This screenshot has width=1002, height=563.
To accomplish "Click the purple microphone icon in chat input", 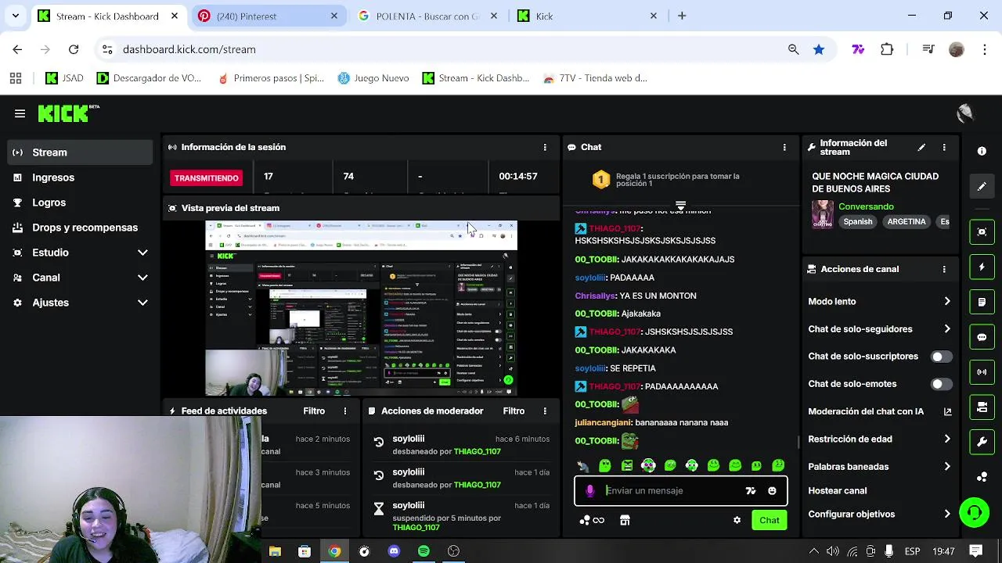I will [590, 490].
